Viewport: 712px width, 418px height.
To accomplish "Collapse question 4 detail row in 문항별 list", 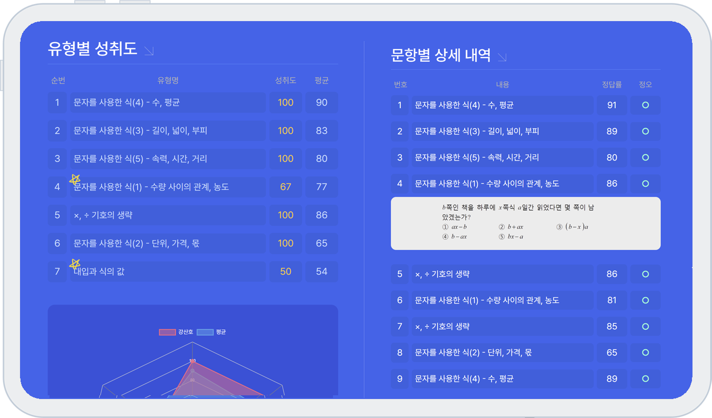I will [x=502, y=184].
